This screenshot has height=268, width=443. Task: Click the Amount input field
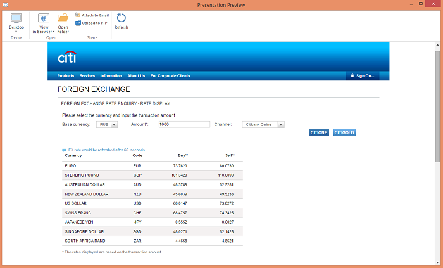pyautogui.click(x=184, y=124)
